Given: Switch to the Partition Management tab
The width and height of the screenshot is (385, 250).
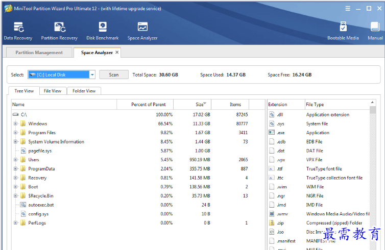Looking at the screenshot, I should 39,53.
